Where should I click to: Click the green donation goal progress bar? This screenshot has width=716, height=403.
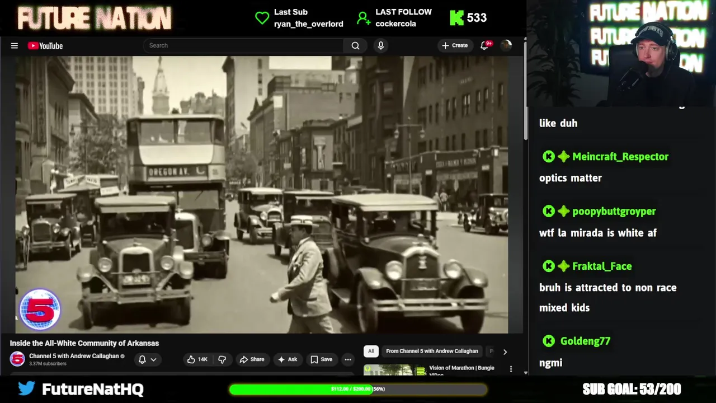coord(358,389)
